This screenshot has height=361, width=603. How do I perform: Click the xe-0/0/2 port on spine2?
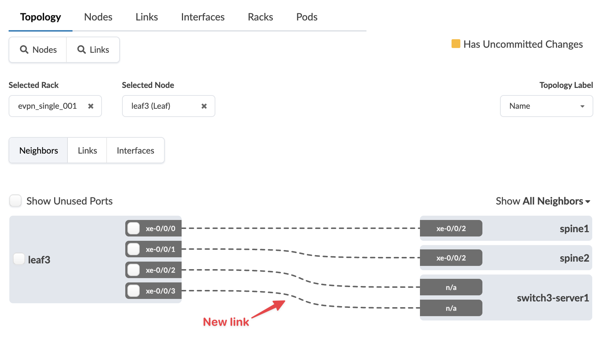pos(451,258)
